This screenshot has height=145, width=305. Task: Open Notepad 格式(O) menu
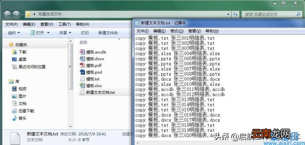(x=177, y=31)
